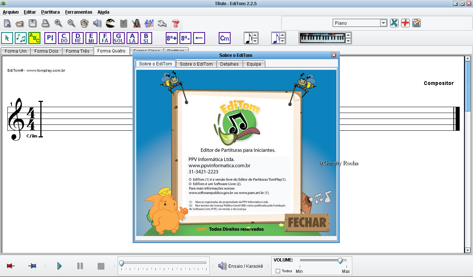473x277 pixels.
Task: Open the Partitura menu
Action: [50, 12]
